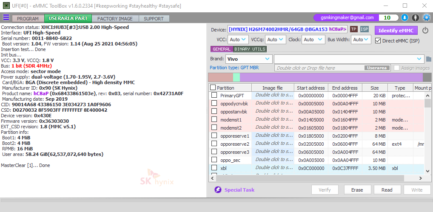This screenshot has width=433, height=212.
Task: Click the Verify button
Action: pos(325,189)
